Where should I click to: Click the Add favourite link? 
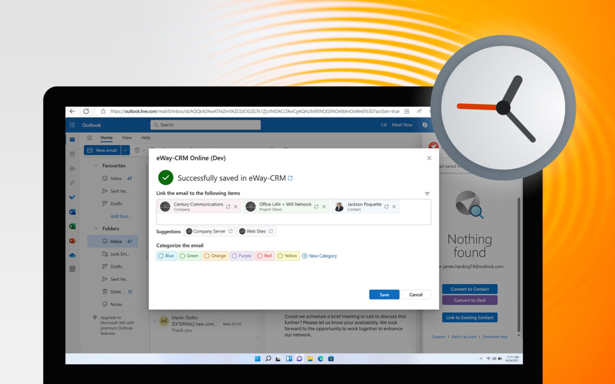tap(120, 216)
